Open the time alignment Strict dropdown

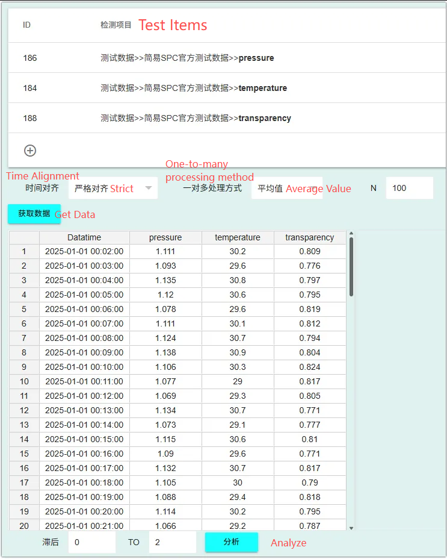[x=113, y=188]
